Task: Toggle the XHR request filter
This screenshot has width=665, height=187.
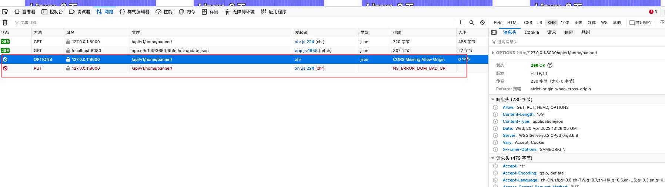Action: click(x=552, y=22)
